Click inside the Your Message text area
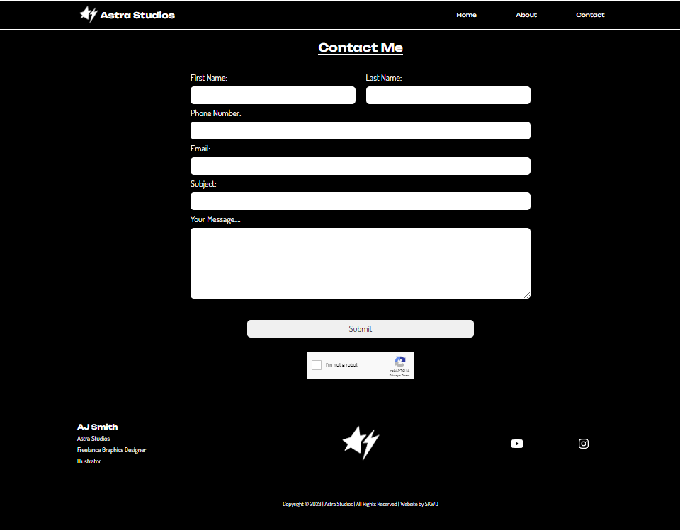 361,263
